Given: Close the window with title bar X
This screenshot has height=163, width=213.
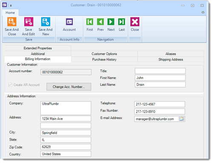Looking at the screenshot, I should (x=202, y=6).
